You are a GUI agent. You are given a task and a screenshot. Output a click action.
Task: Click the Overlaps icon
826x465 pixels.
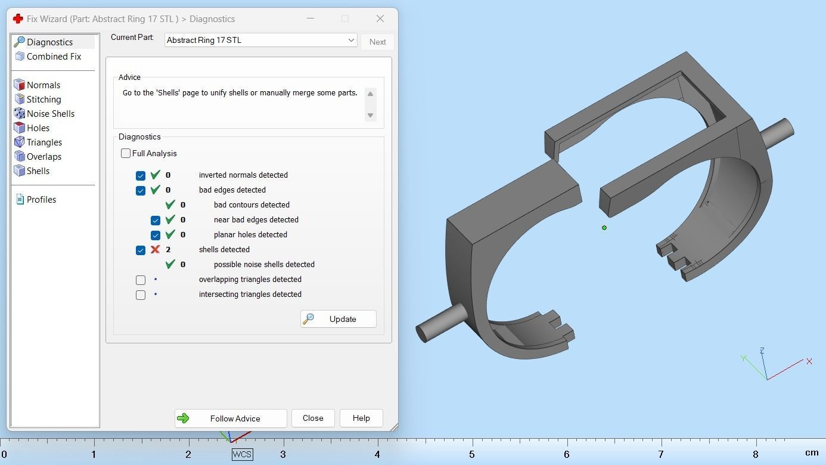click(19, 156)
